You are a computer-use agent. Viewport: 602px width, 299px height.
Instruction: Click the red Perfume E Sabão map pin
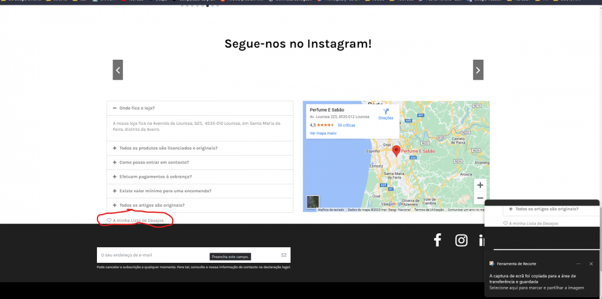396,151
